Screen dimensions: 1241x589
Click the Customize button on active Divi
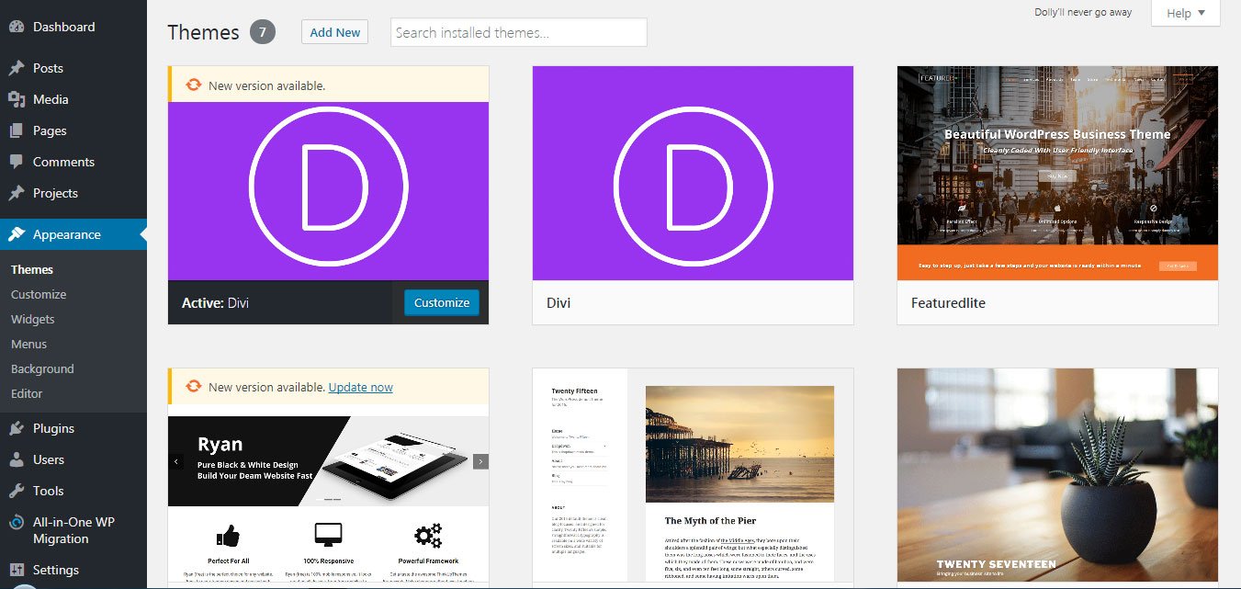point(441,302)
